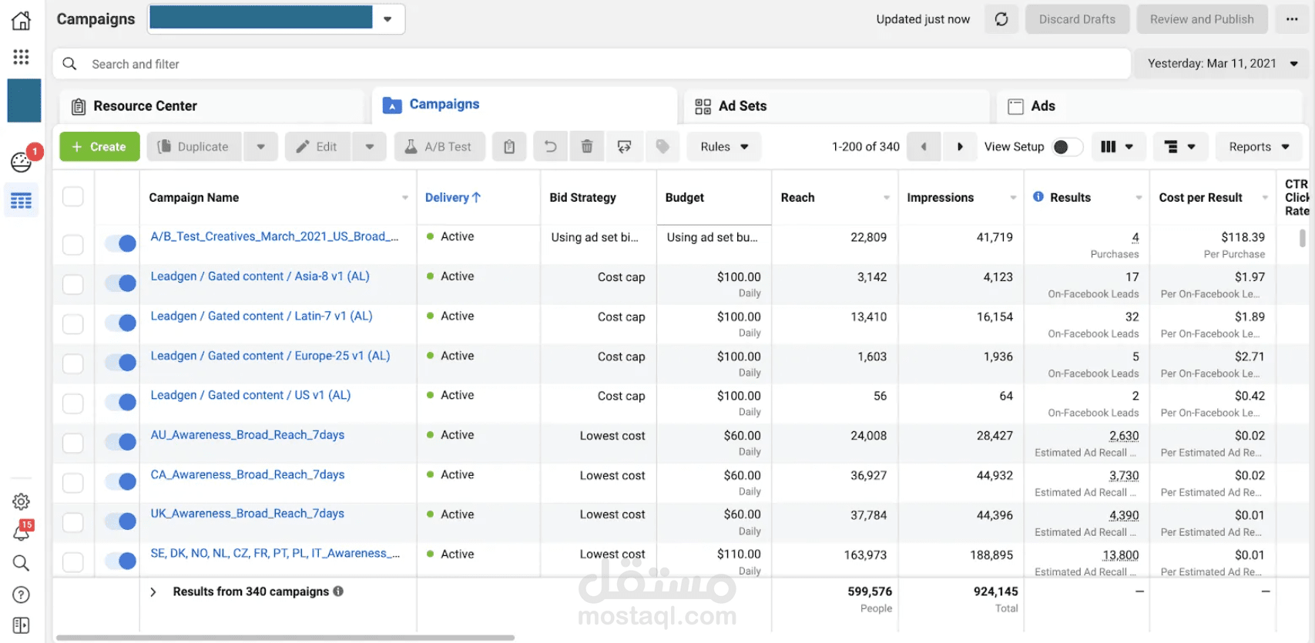
Task: Click the magnifier in search and filter bar
Action: coord(69,64)
